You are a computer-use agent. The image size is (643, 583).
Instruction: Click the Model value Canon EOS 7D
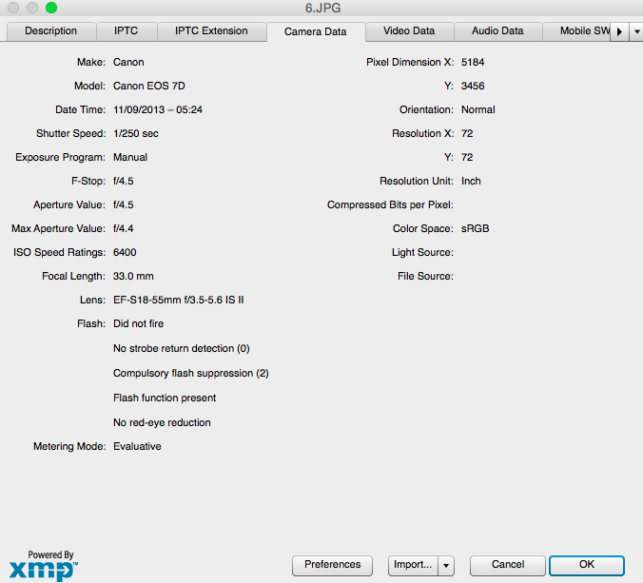pos(149,87)
